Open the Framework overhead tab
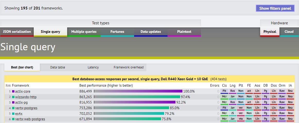The width and height of the screenshot is (299, 123). tap(128, 67)
